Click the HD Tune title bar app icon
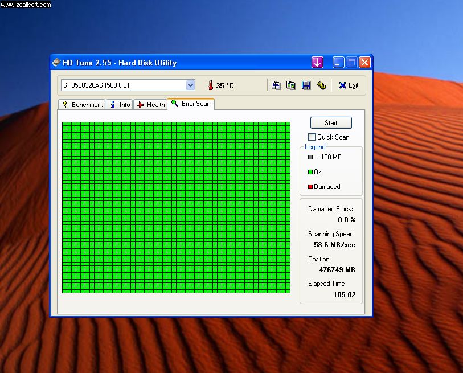The image size is (463, 373). click(x=56, y=62)
